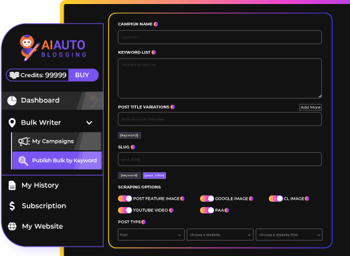This screenshot has height=256, width=350.
Task: Insert [post_title] tag under slug
Action: point(154,176)
